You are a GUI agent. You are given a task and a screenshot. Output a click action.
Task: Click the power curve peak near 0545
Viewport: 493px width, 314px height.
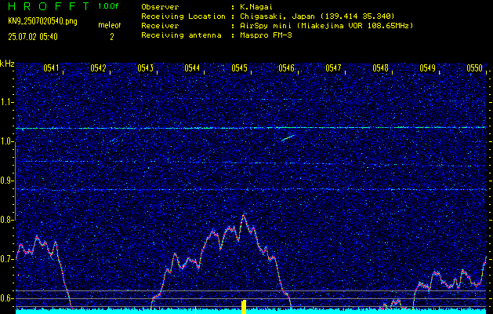pyautogui.click(x=243, y=215)
